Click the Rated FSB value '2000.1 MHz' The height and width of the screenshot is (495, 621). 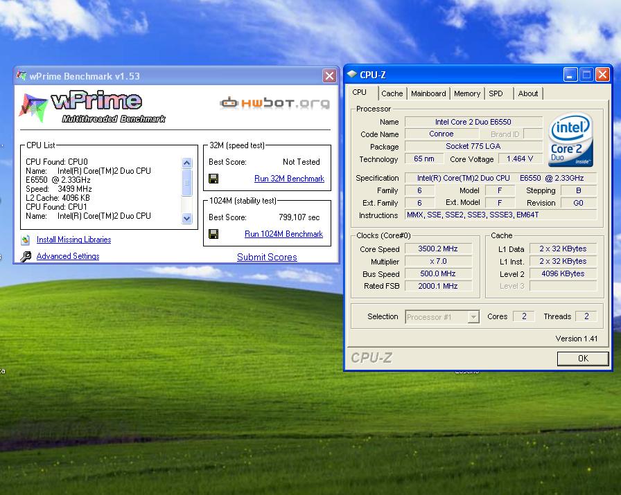point(438,286)
